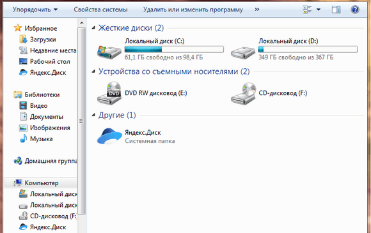Click Свойства системы in toolbar
This screenshot has width=371, height=233.
point(100,10)
